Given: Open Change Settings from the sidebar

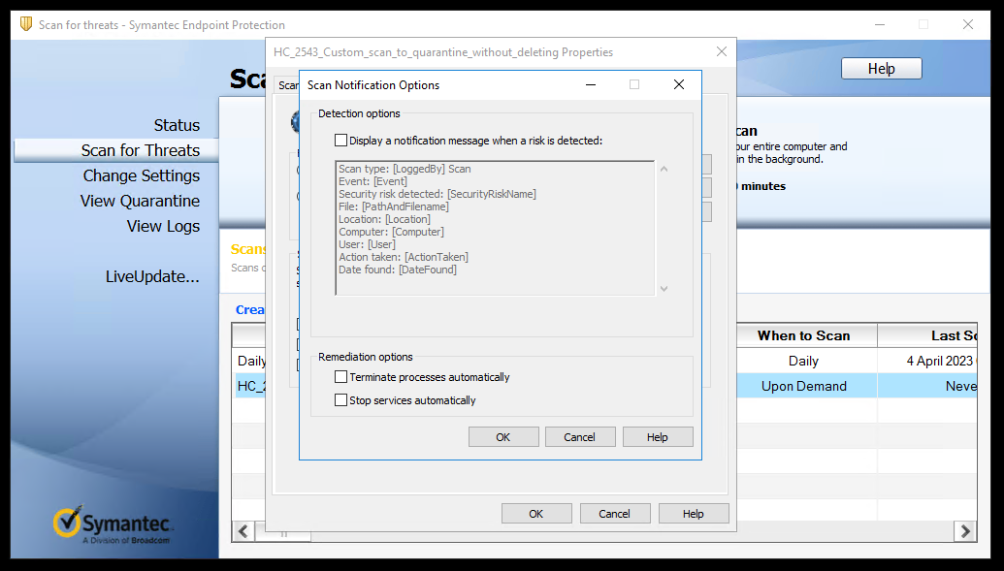Looking at the screenshot, I should click(x=139, y=175).
